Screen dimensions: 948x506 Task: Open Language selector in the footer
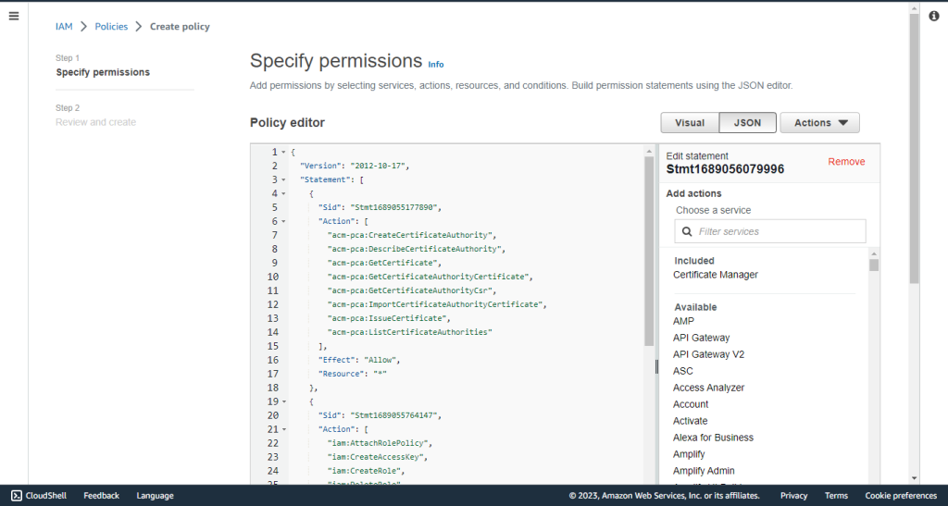[x=155, y=496]
